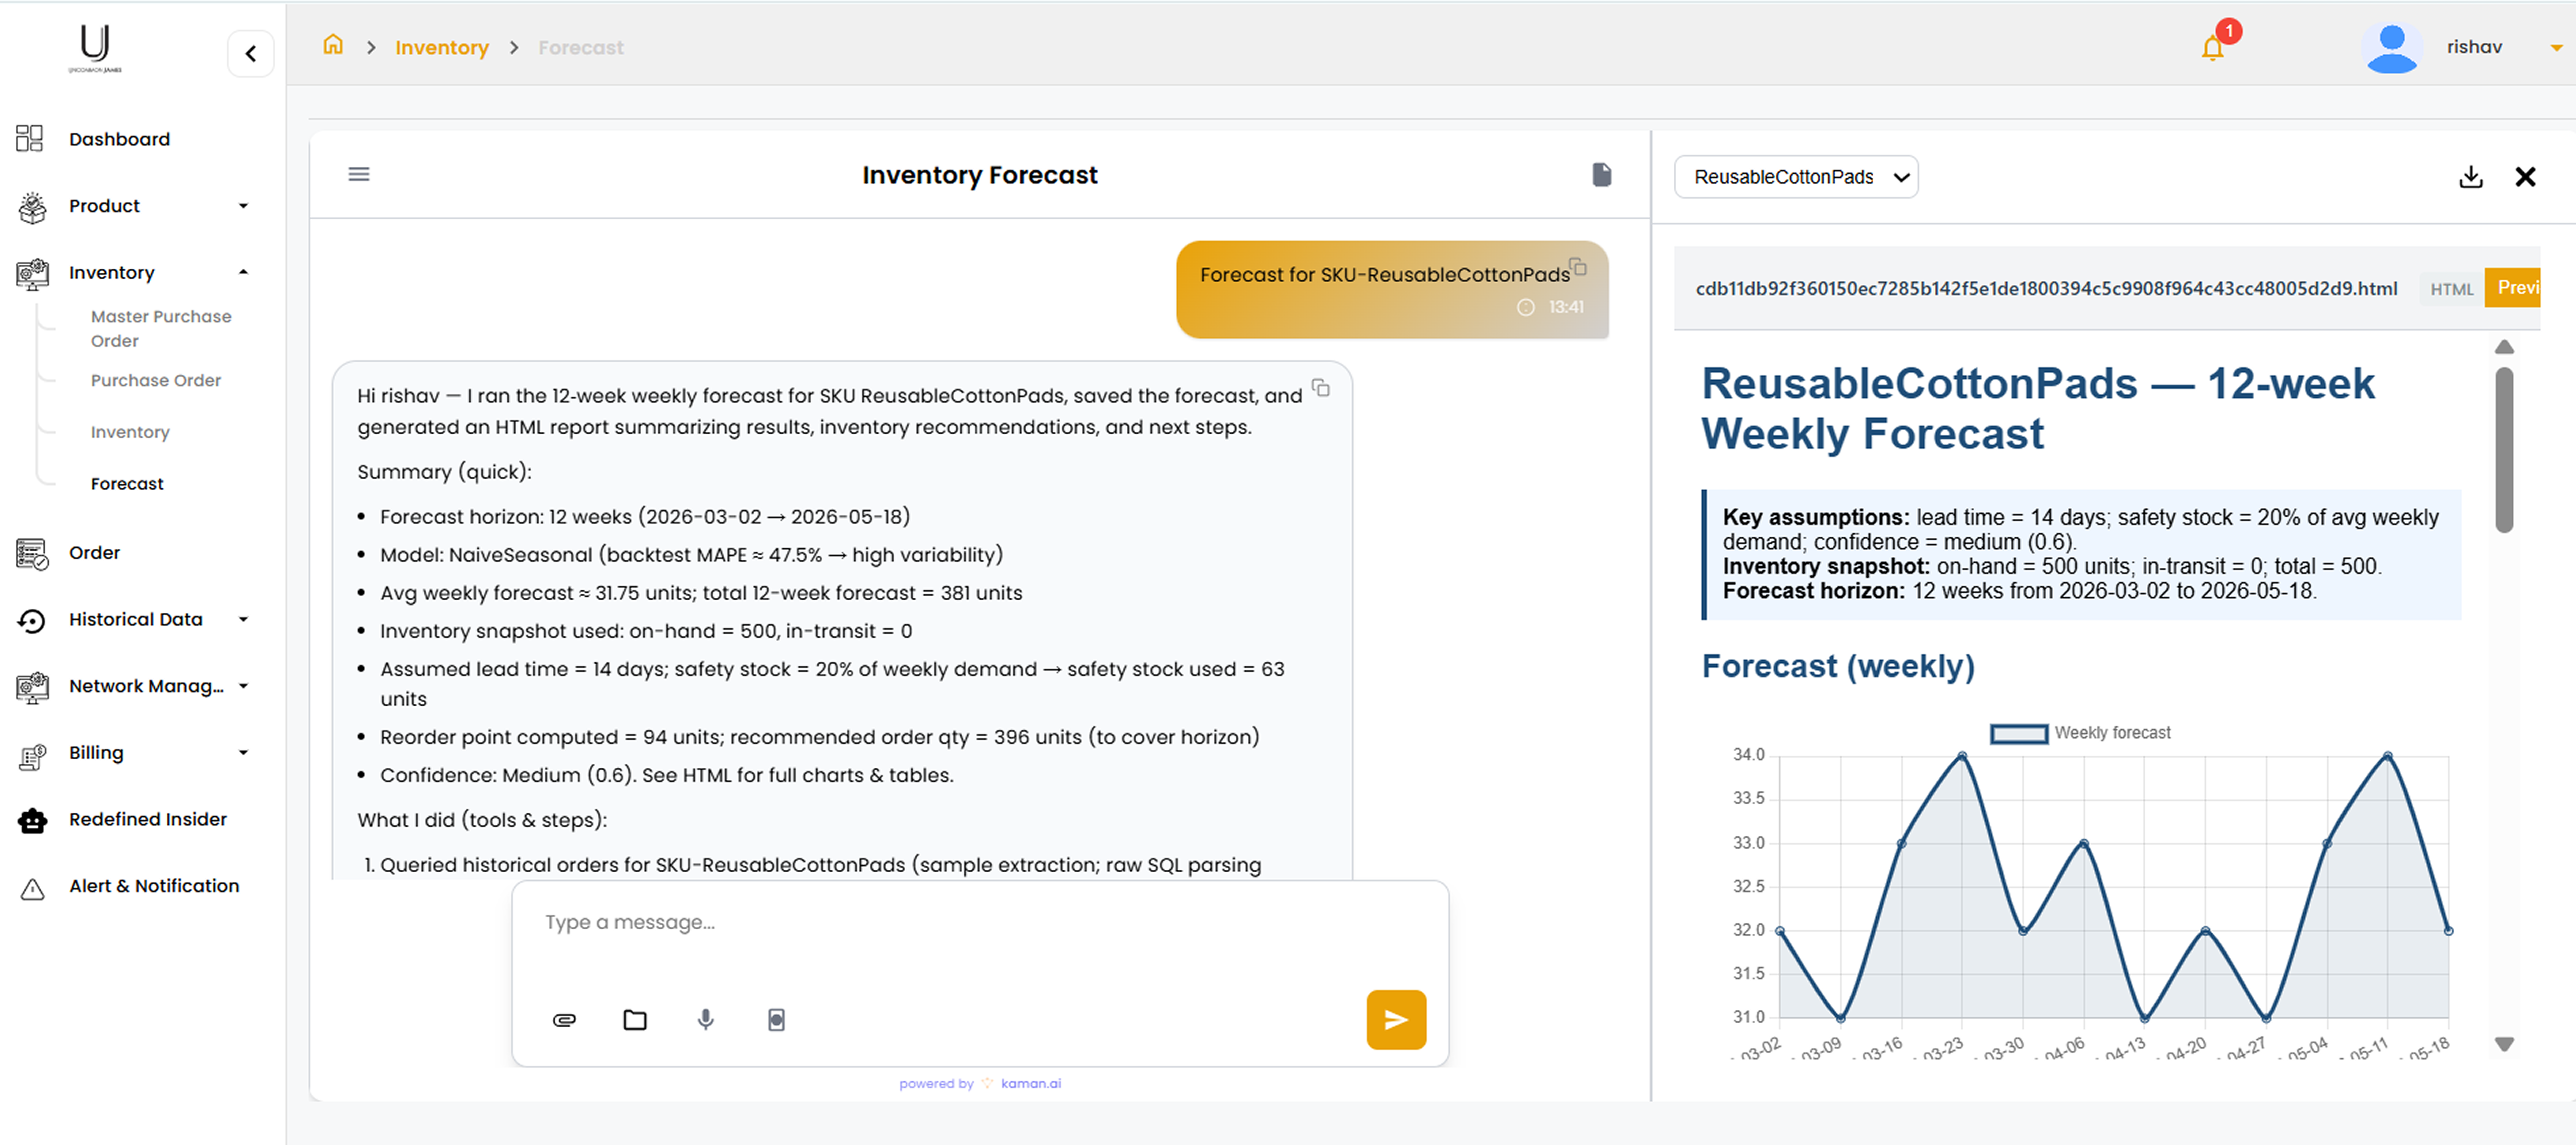Open the ReusableCottonPads dropdown

1796,177
